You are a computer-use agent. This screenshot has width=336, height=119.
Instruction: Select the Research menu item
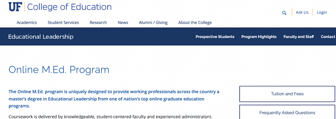(x=98, y=23)
